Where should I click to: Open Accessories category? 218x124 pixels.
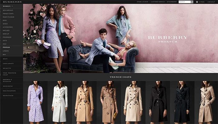tap(8, 27)
